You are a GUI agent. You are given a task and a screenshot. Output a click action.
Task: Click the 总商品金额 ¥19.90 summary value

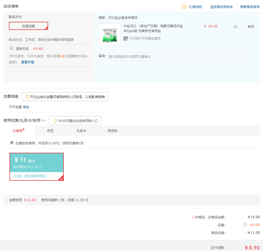point(254,217)
